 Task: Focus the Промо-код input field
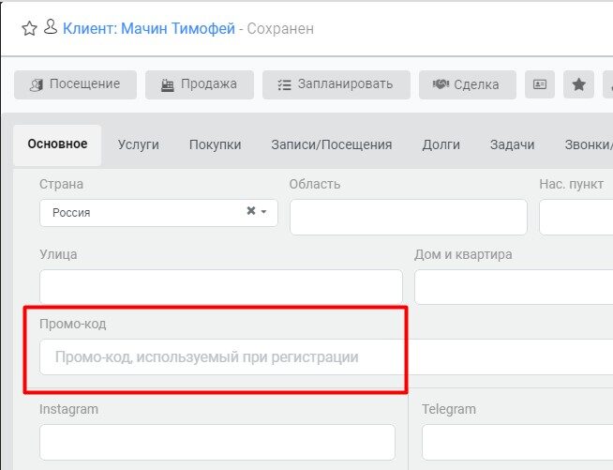tap(326, 356)
